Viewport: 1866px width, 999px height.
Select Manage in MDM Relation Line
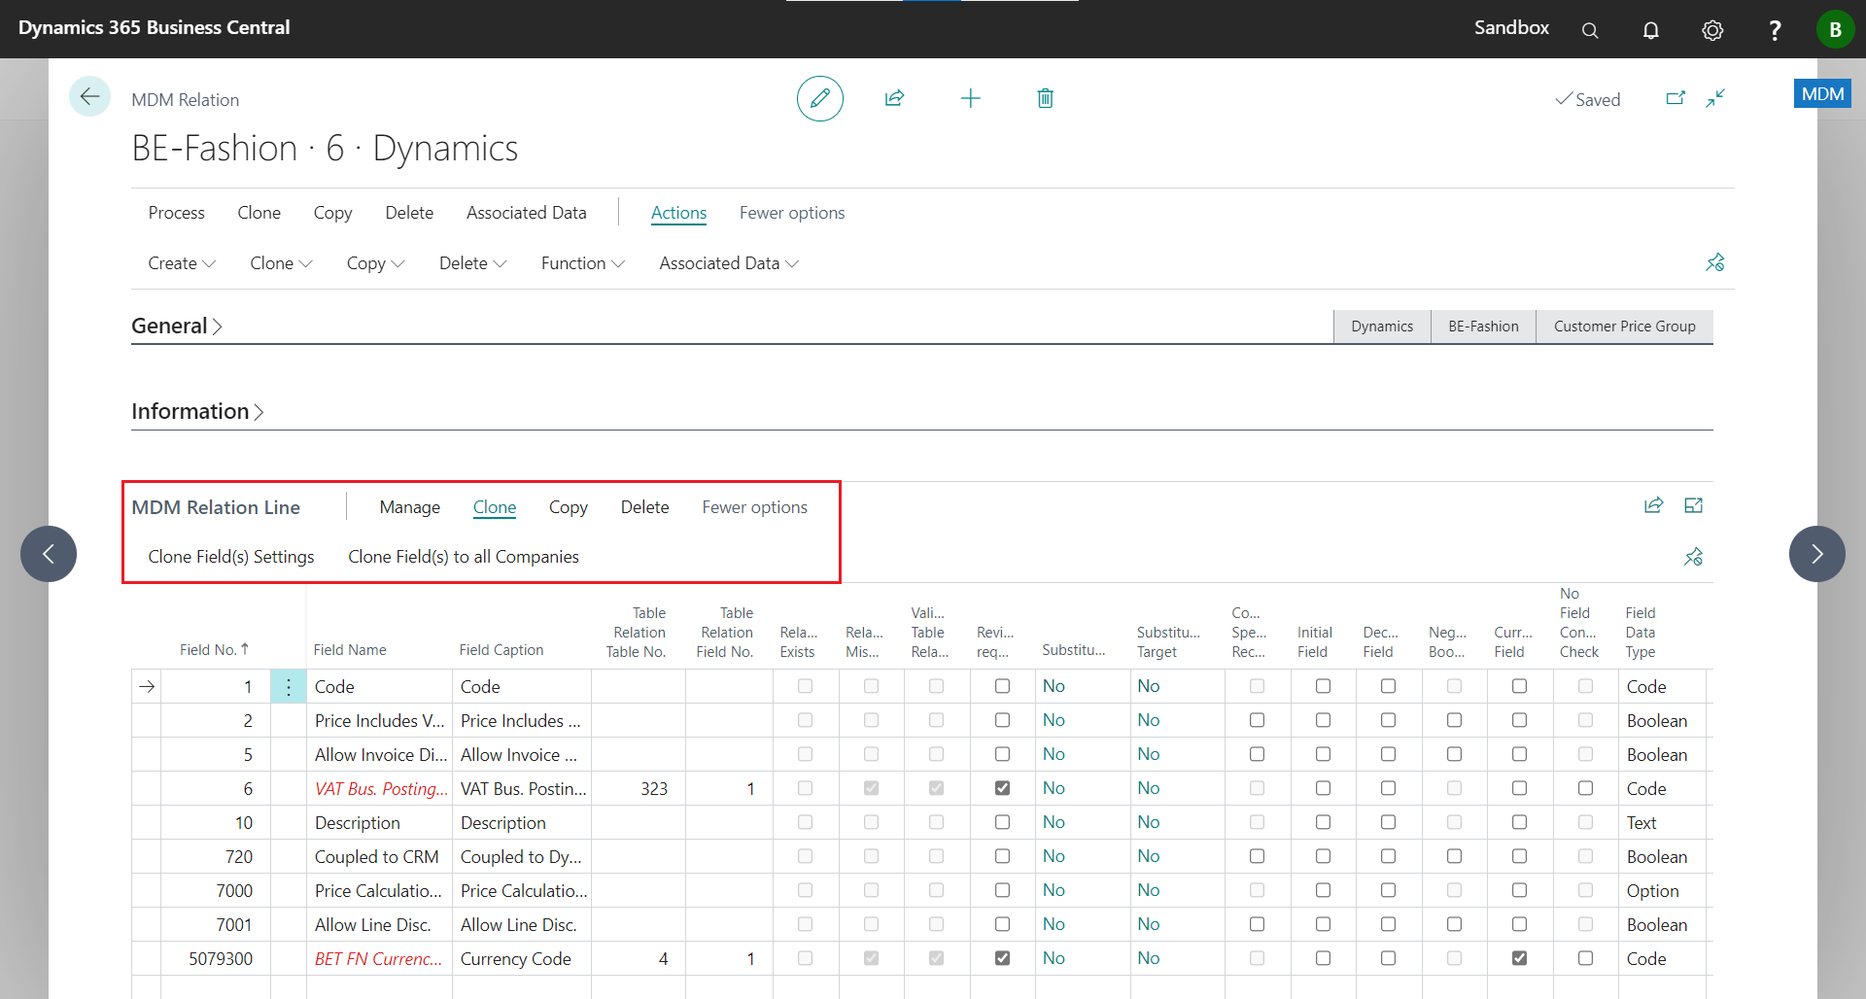click(409, 507)
